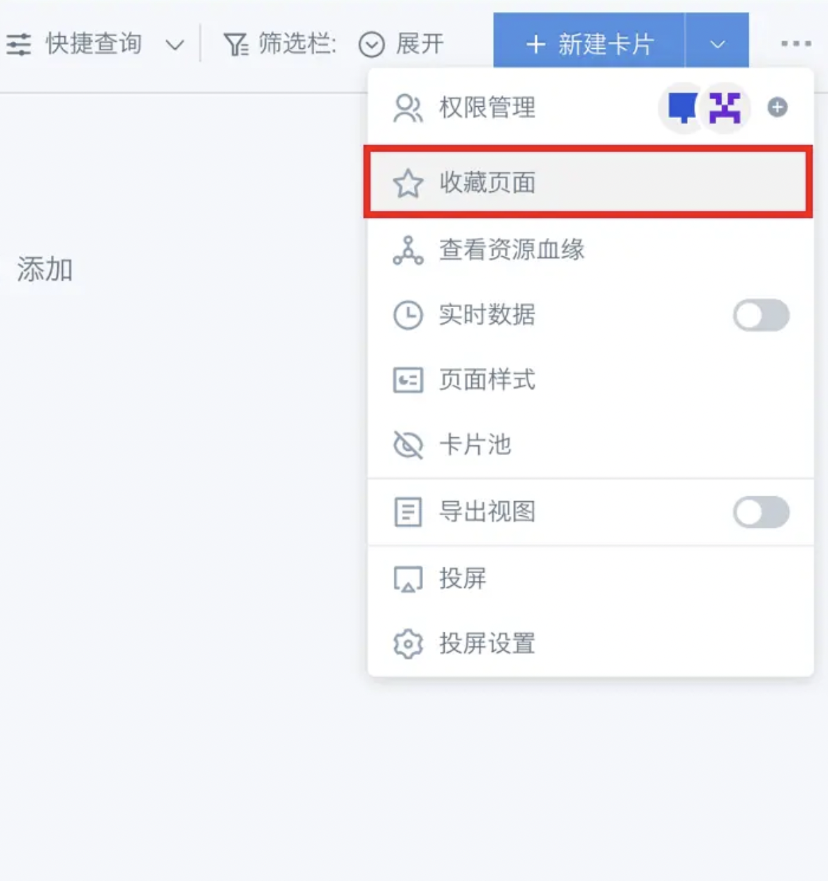Click the resource lineage node icon
The image size is (828, 881).
tap(408, 251)
